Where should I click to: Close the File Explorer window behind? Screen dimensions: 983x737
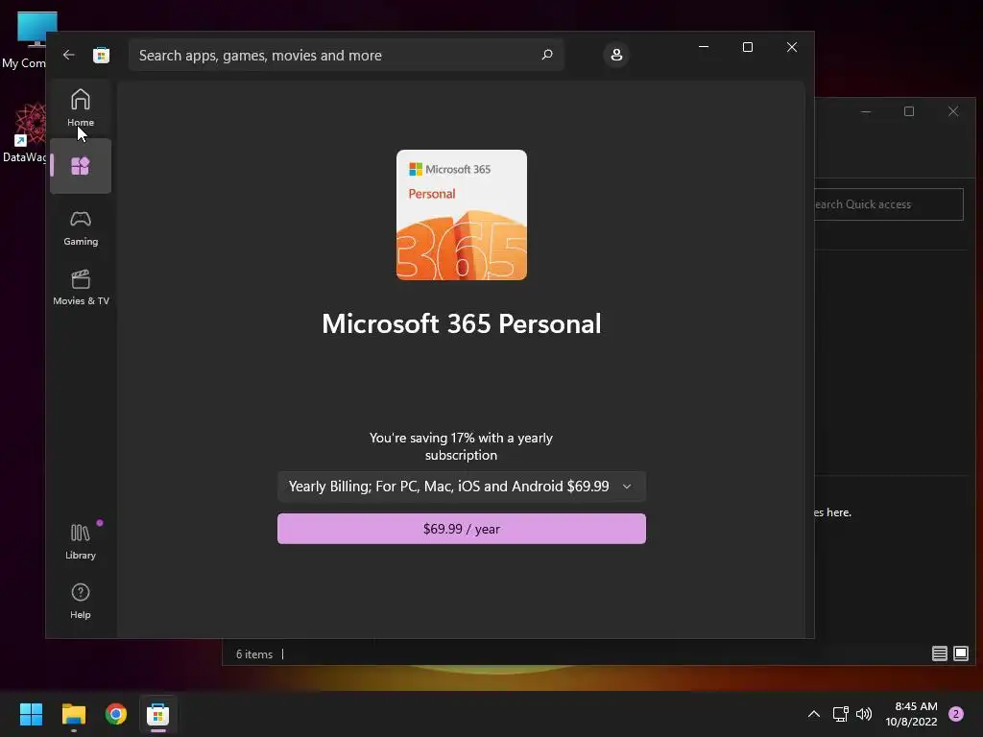953,111
